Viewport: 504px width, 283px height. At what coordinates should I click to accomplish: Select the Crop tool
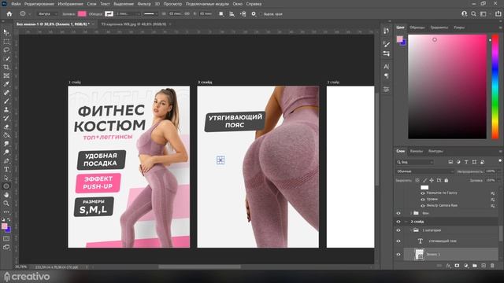coord(6,67)
